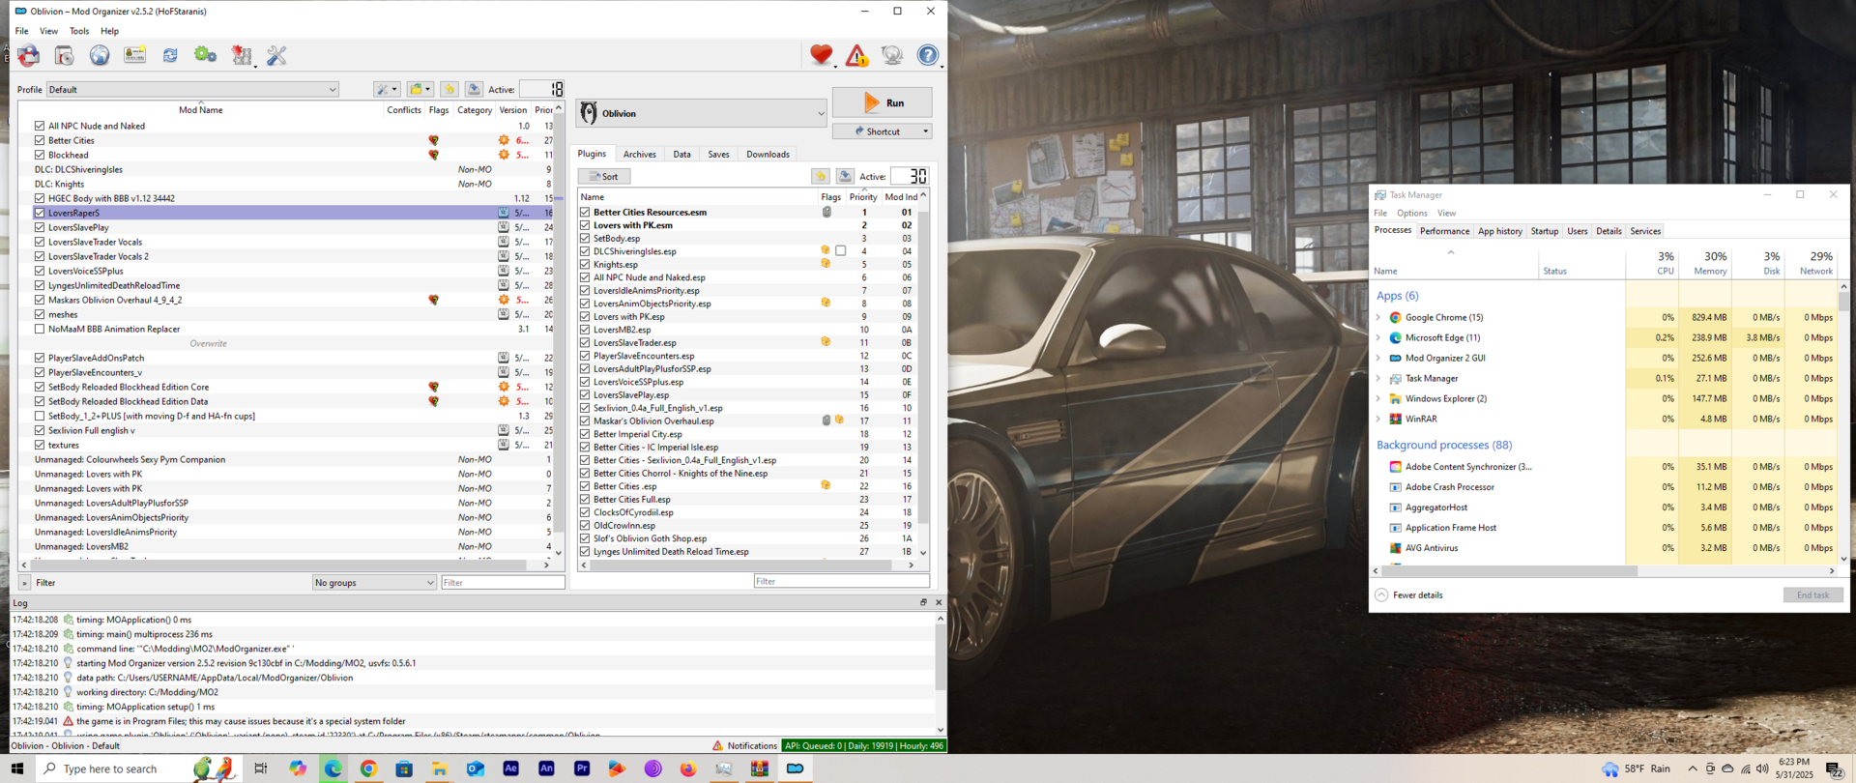Image resolution: width=1856 pixels, height=783 pixels.
Task: Uncheck the Better Cities mod
Action: pyautogui.click(x=40, y=140)
